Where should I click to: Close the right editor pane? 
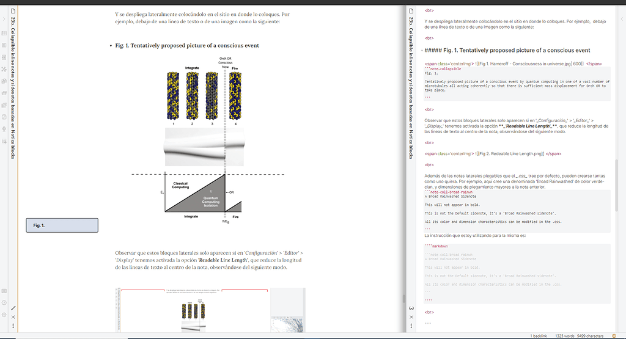pyautogui.click(x=411, y=317)
